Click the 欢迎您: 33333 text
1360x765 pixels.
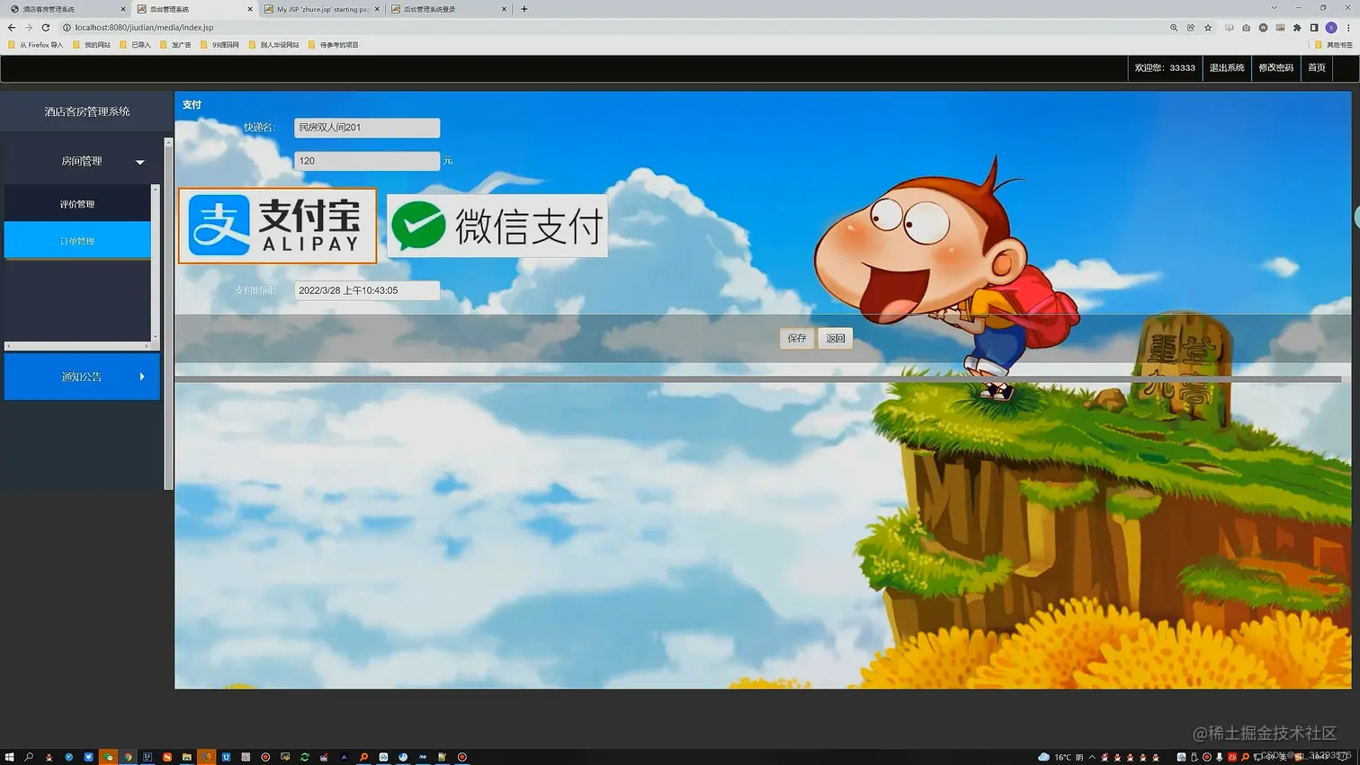click(x=1165, y=67)
